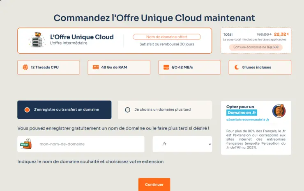
Task: Click the CPU chip icon
Action: [x=25, y=67]
